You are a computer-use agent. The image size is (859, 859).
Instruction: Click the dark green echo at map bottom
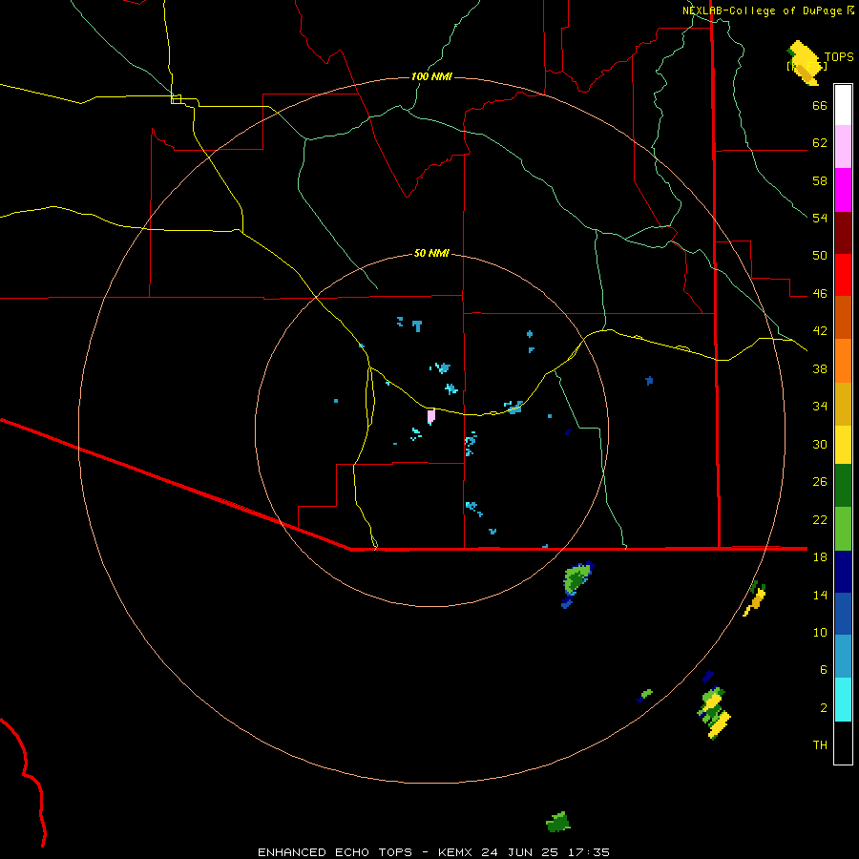[558, 822]
